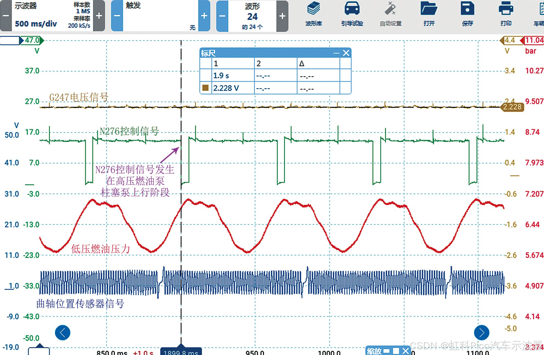Click the brown channel swatch in the rulers table
This screenshot has height=355, width=544.
[x=205, y=88]
